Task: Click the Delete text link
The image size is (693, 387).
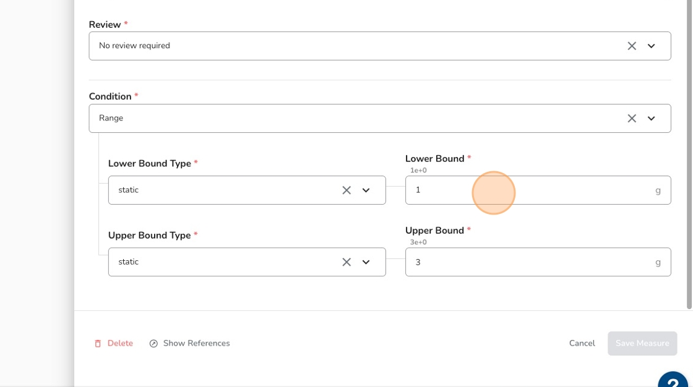Action: point(120,343)
